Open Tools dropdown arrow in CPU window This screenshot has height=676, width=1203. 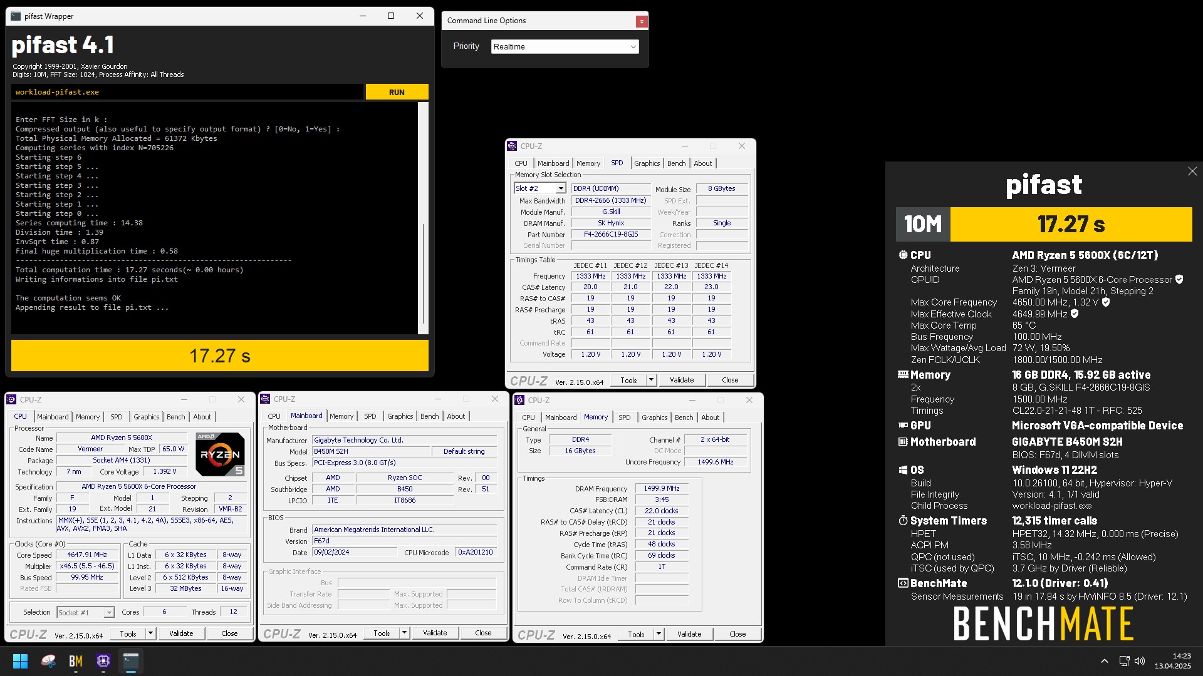click(x=150, y=633)
